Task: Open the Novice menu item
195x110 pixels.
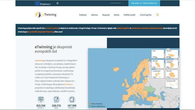Action: click(x=117, y=15)
